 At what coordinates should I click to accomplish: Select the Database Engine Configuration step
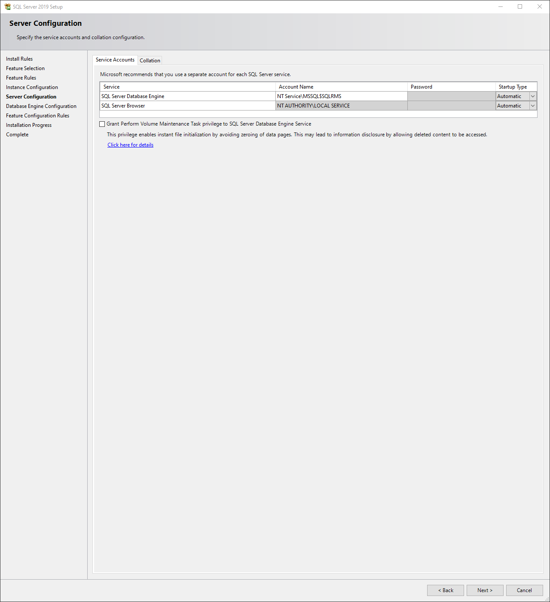tap(41, 106)
